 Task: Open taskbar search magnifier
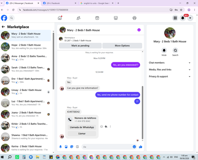(x=10, y=157)
